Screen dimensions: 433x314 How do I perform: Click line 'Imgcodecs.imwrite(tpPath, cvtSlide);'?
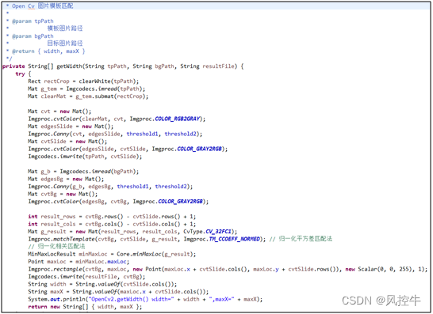(x=85, y=157)
